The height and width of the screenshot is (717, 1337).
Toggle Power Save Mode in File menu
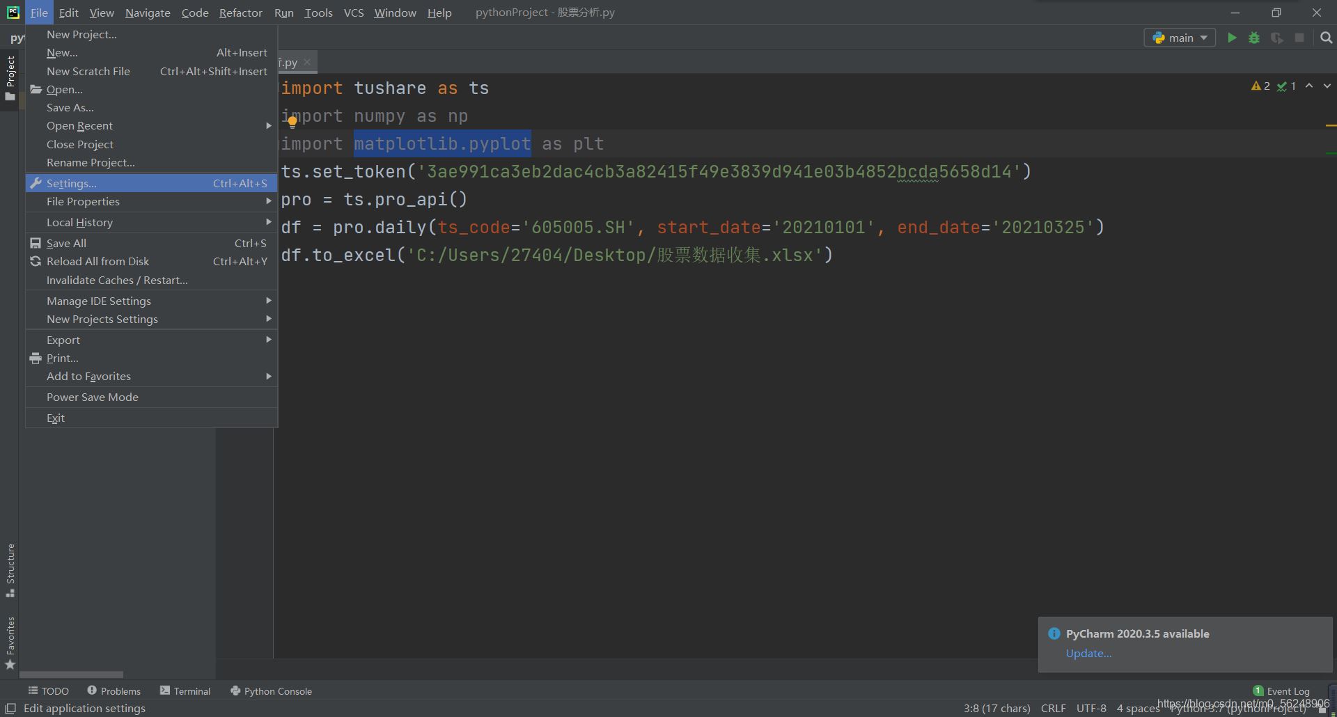[x=93, y=397]
